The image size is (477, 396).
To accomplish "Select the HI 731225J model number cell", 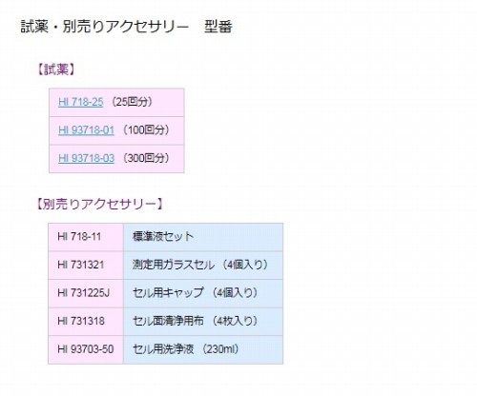I will pyautogui.click(x=86, y=293).
